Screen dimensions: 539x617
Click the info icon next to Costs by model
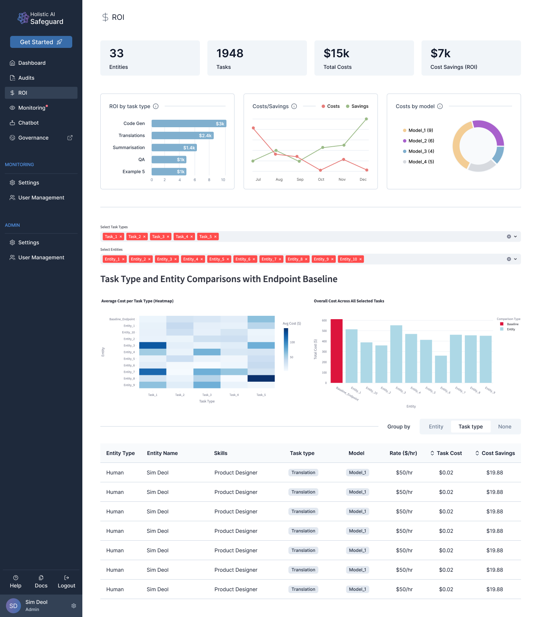(x=440, y=106)
